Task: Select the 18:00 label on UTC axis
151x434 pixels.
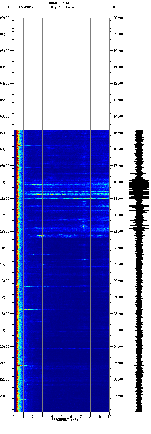Action: point(118,182)
